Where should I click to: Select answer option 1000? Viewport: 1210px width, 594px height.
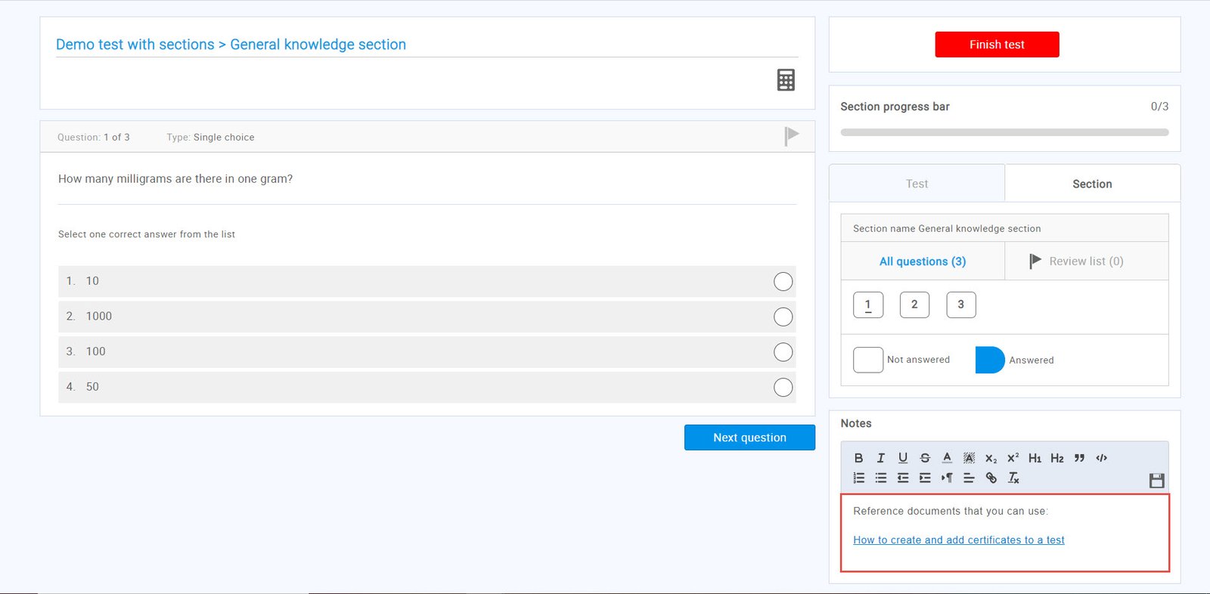(x=783, y=317)
